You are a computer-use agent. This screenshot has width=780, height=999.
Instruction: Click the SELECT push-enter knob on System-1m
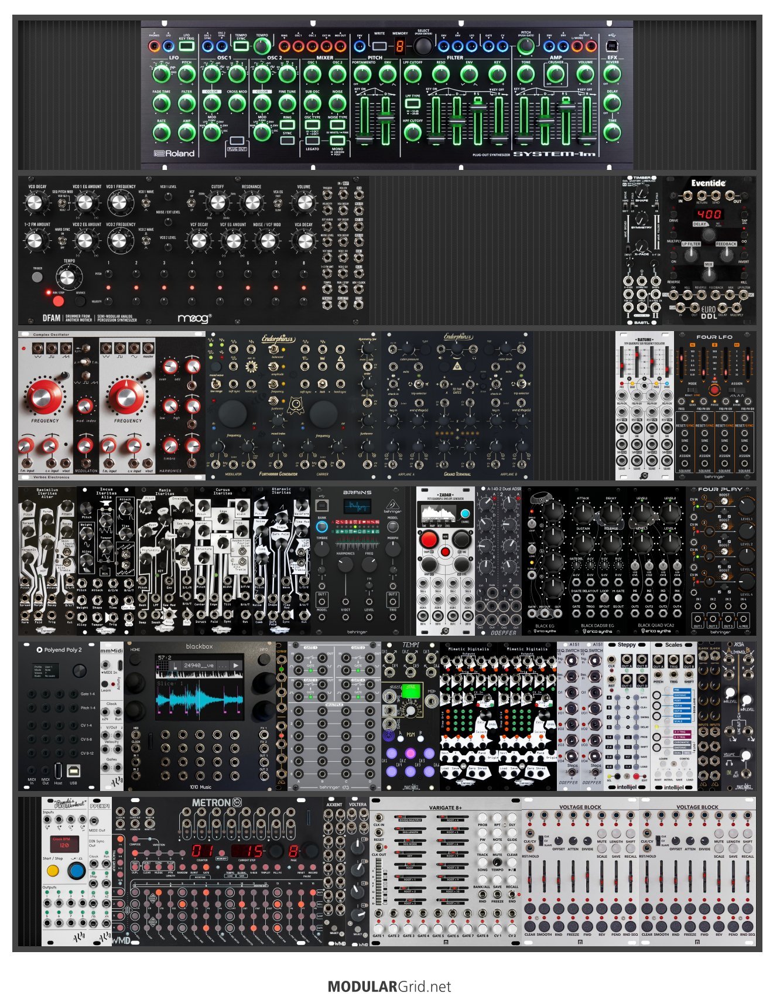423,46
